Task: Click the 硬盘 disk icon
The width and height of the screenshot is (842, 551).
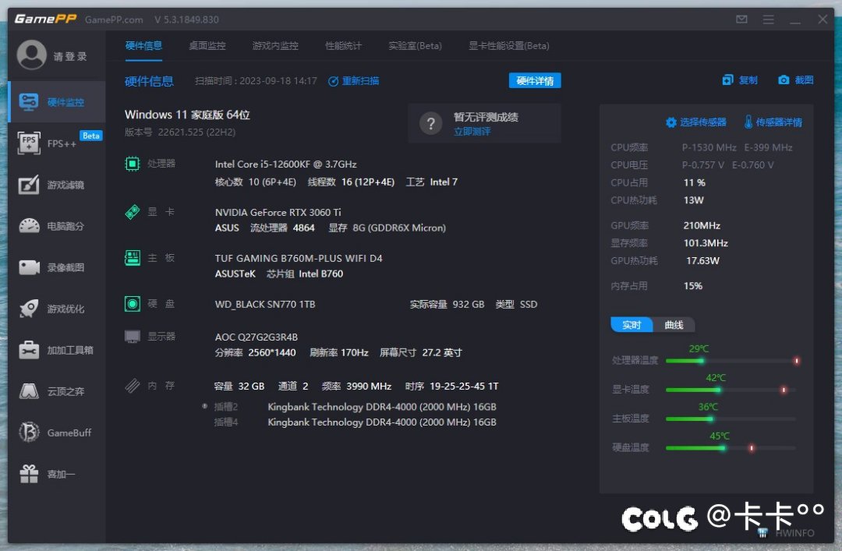Action: 132,304
